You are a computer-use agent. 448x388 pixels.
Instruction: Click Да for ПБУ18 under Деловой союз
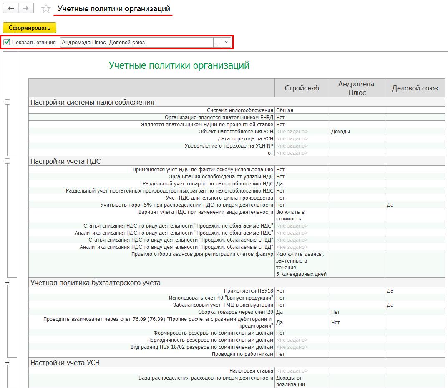tap(415, 291)
